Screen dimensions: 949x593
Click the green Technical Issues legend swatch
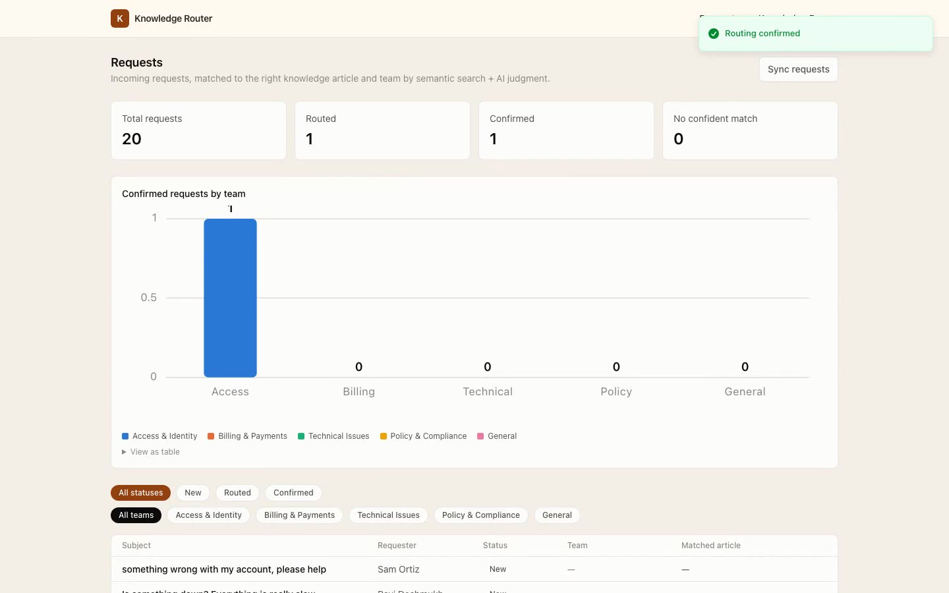click(x=301, y=436)
